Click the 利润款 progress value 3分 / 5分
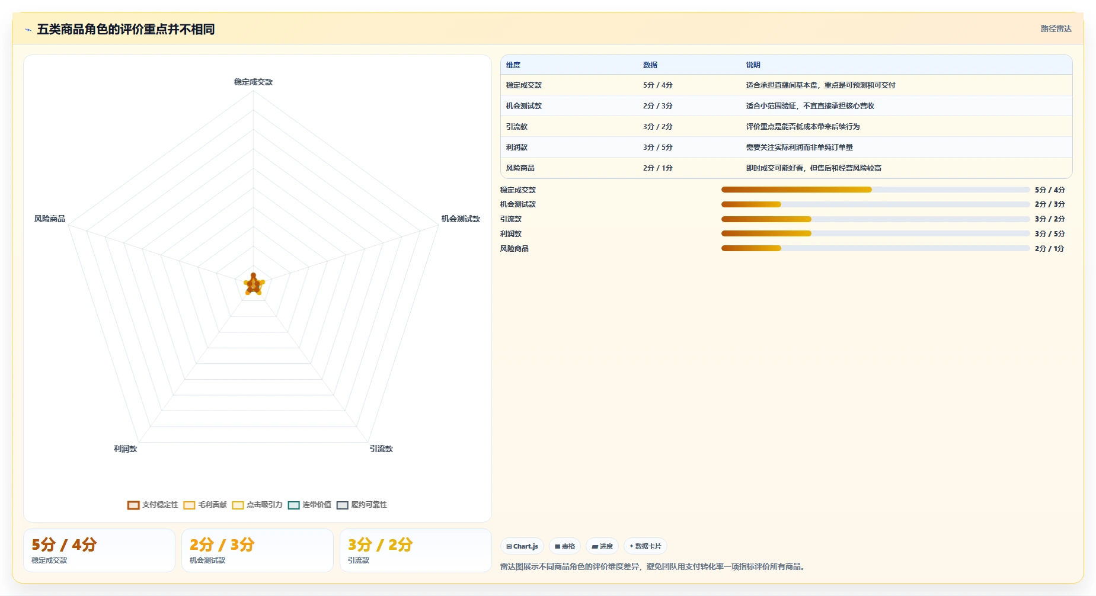The width and height of the screenshot is (1096, 596). [x=1050, y=234]
